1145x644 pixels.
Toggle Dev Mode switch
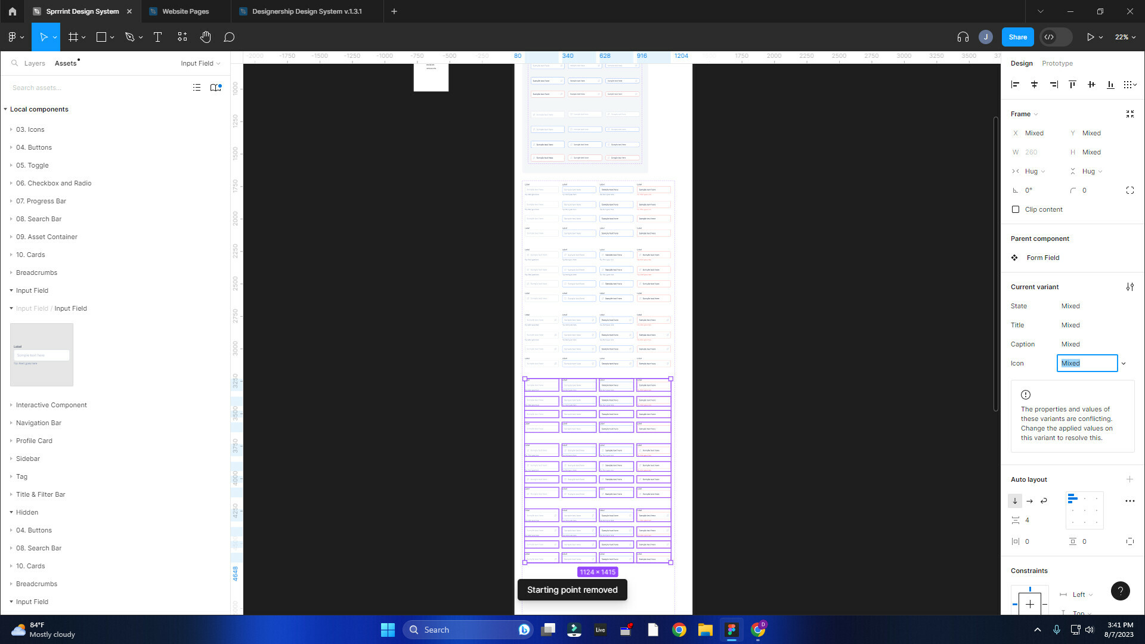[x=1056, y=37]
